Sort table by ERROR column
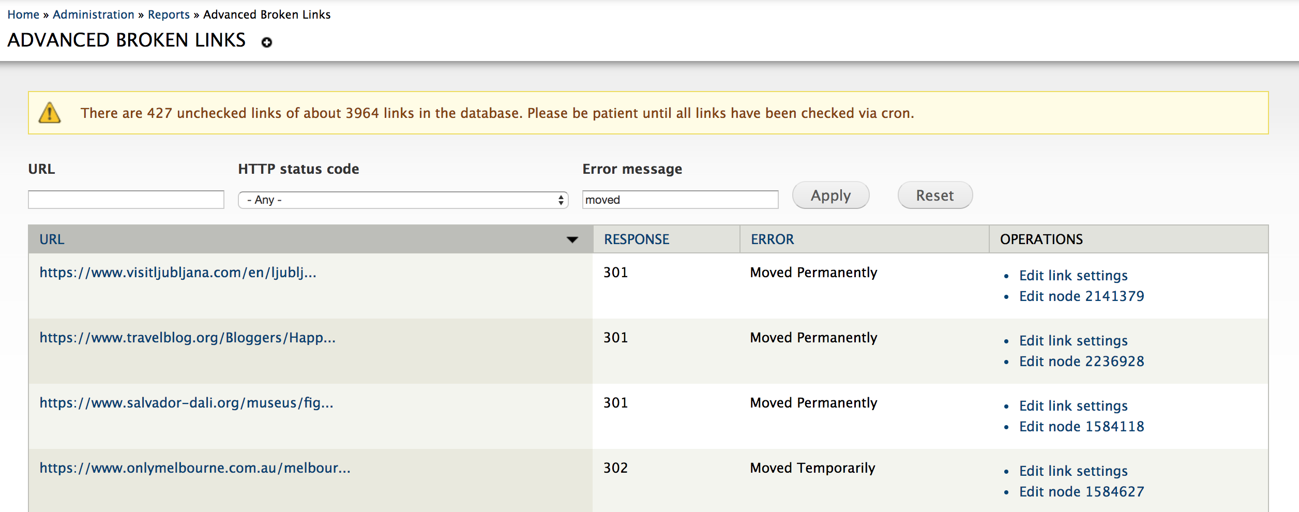Screen dimensions: 1299x512 click(772, 239)
